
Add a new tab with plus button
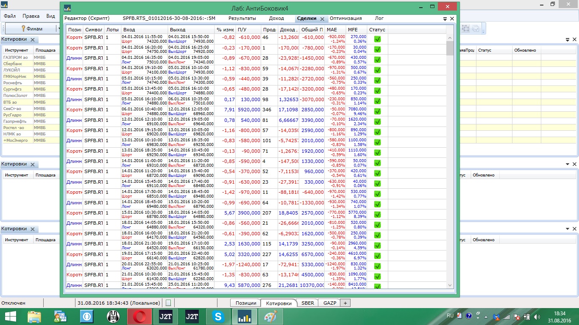(345, 303)
